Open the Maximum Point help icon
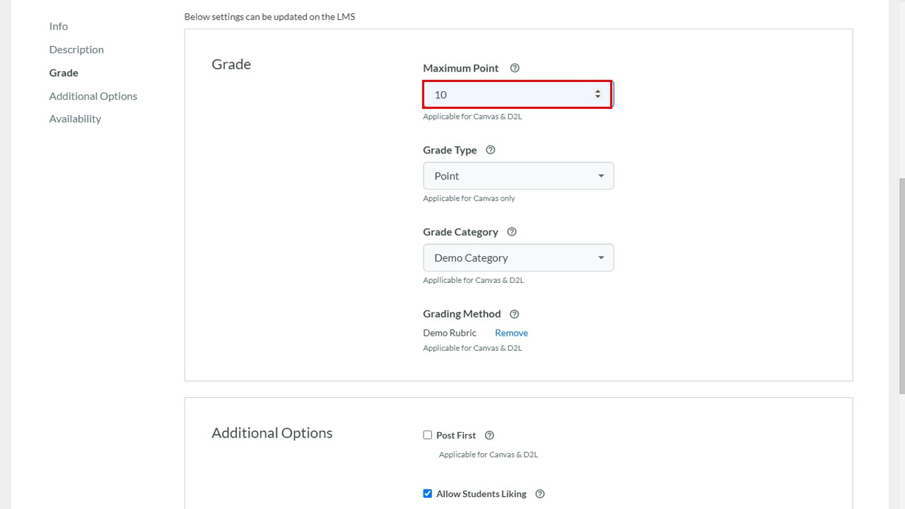 point(515,68)
